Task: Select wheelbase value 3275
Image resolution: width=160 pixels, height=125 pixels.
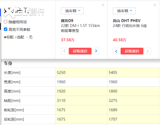Action: [113, 101]
